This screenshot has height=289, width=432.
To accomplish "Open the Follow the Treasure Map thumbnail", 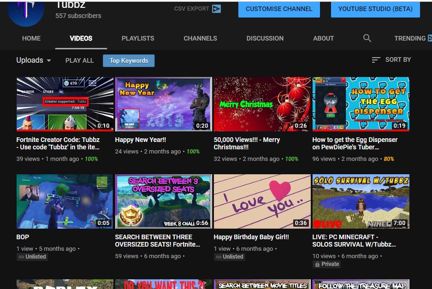I will pos(361,284).
